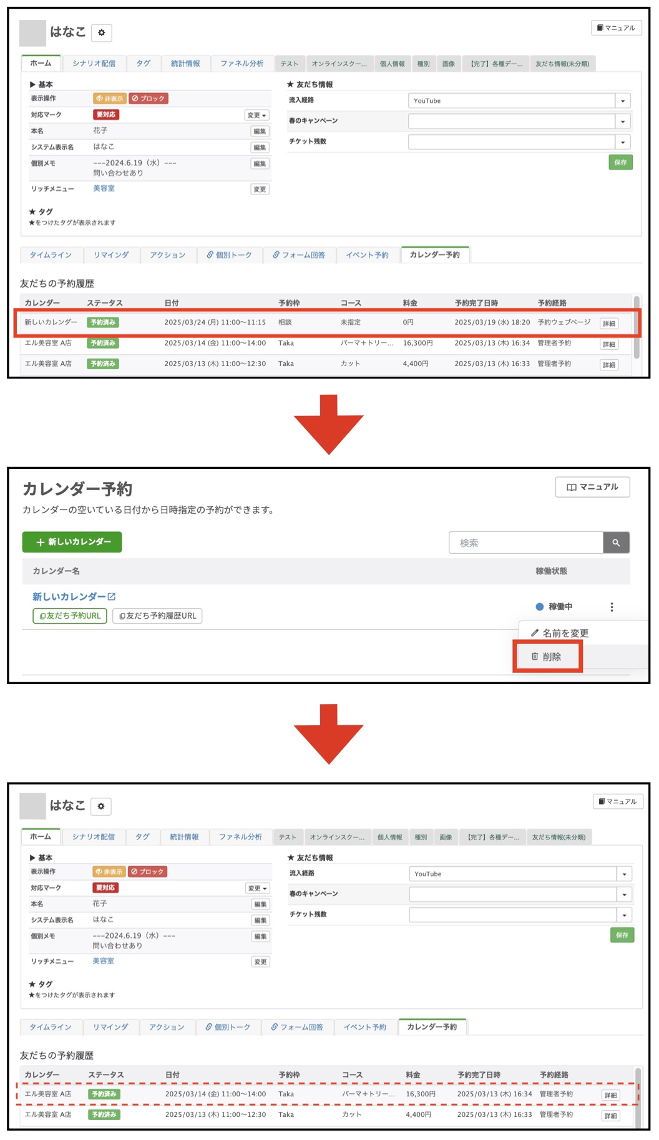Switch to ファネル分析 tab in top screenshot
The height and width of the screenshot is (1140, 659).
[242, 64]
